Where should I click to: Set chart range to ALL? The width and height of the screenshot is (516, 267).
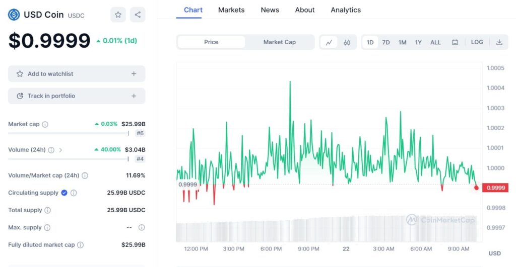[x=435, y=42]
